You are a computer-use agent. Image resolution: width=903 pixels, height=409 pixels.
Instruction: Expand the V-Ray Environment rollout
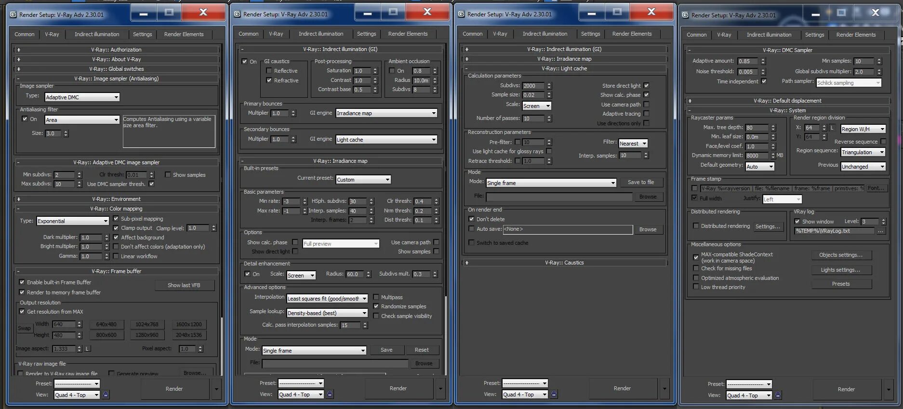click(x=116, y=199)
